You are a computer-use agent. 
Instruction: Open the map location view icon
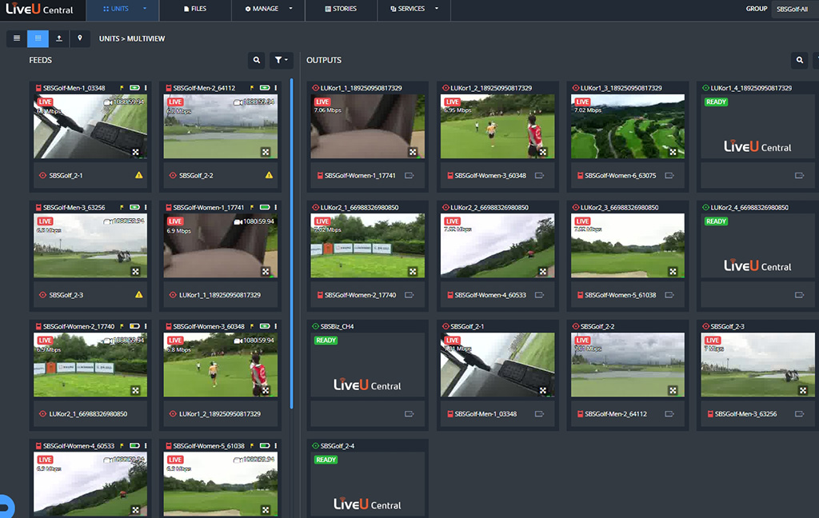pyautogui.click(x=80, y=38)
